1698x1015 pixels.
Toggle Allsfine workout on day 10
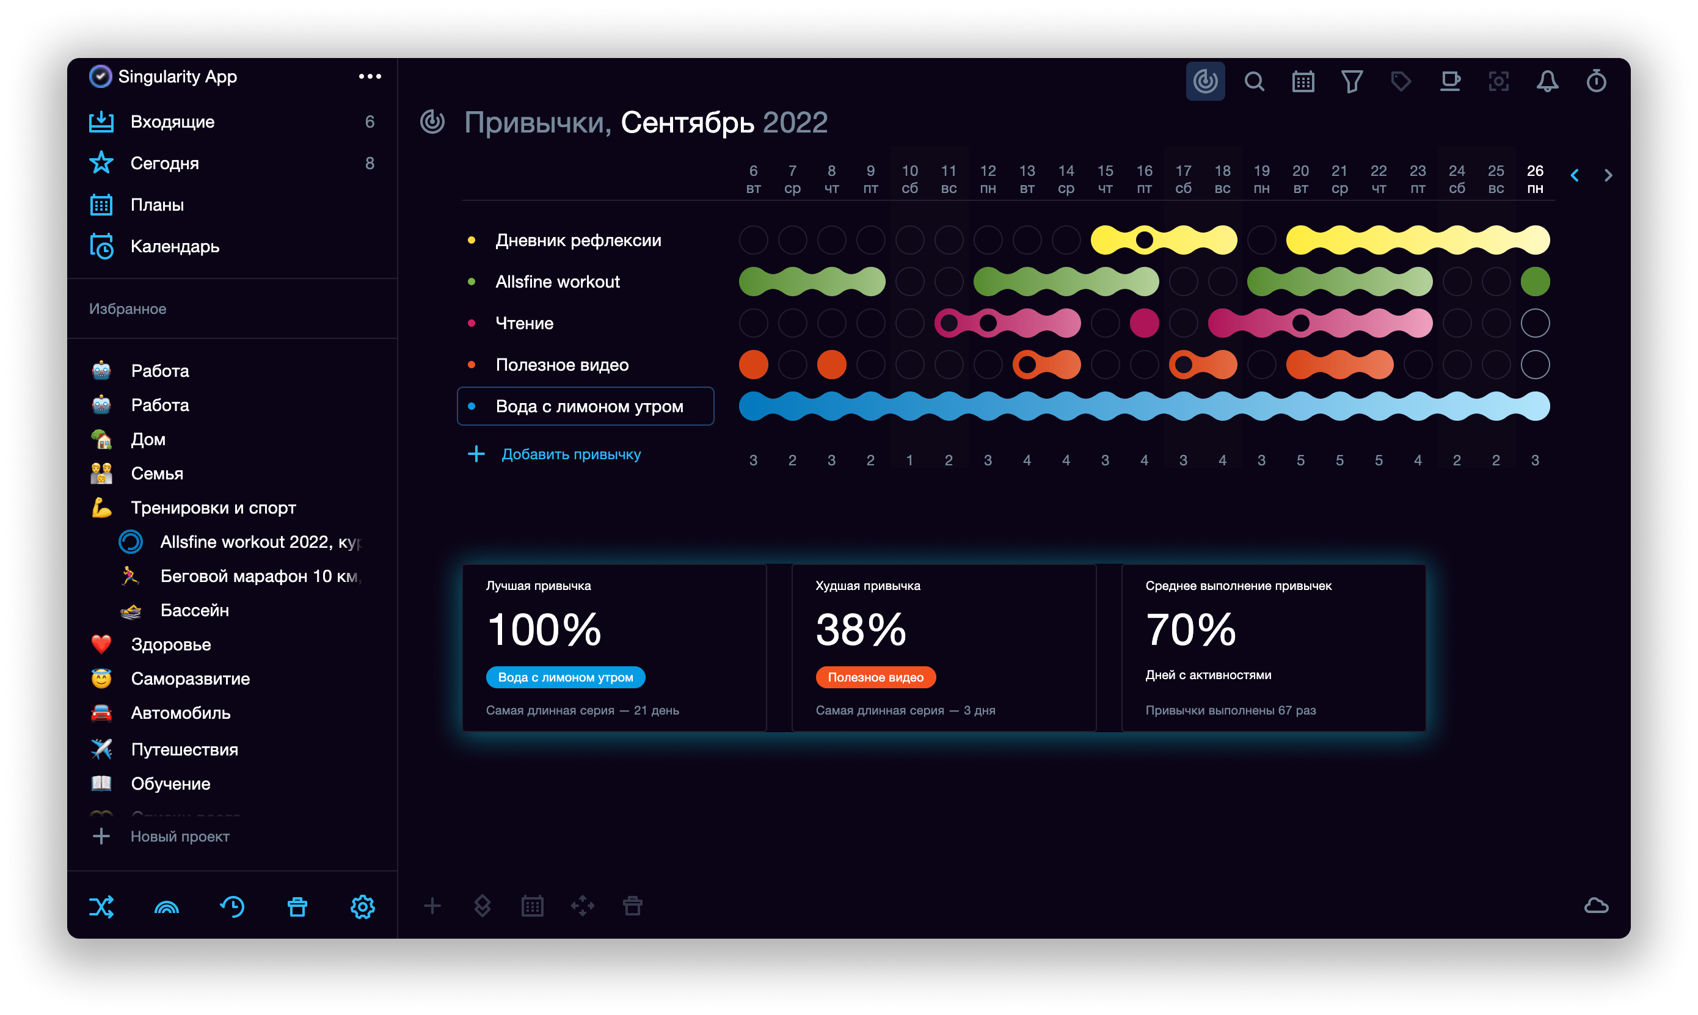[909, 282]
